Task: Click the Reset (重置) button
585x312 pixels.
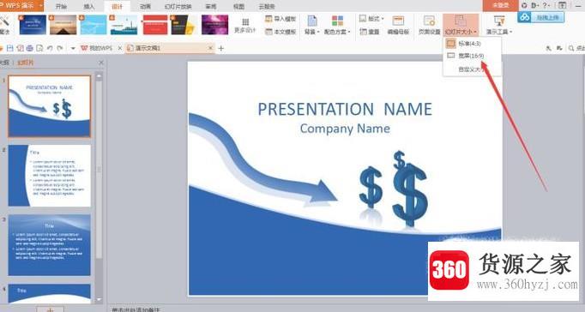Action: [x=370, y=32]
